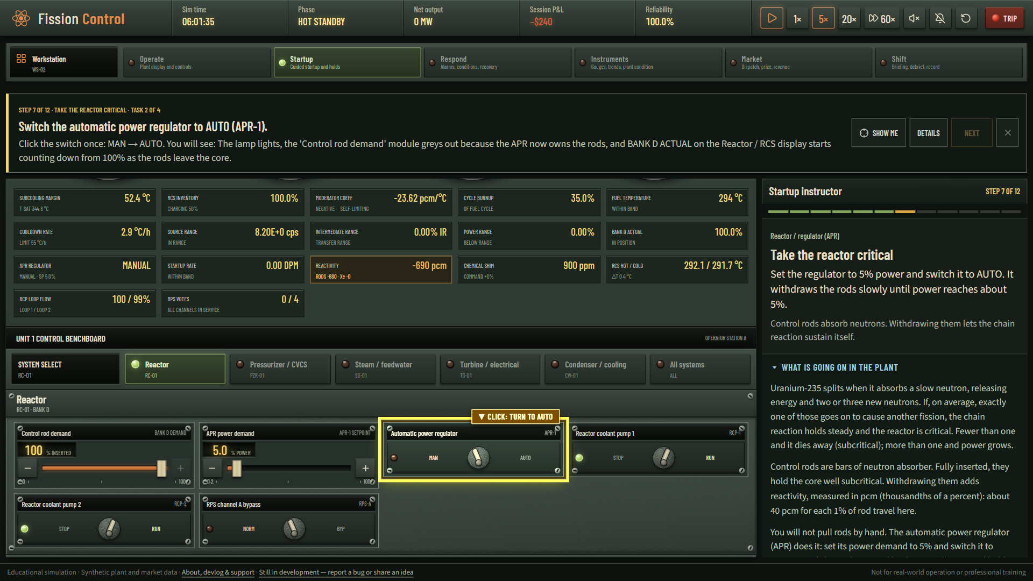Dismiss the step instruction banner
This screenshot has height=581, width=1033.
[1007, 133]
